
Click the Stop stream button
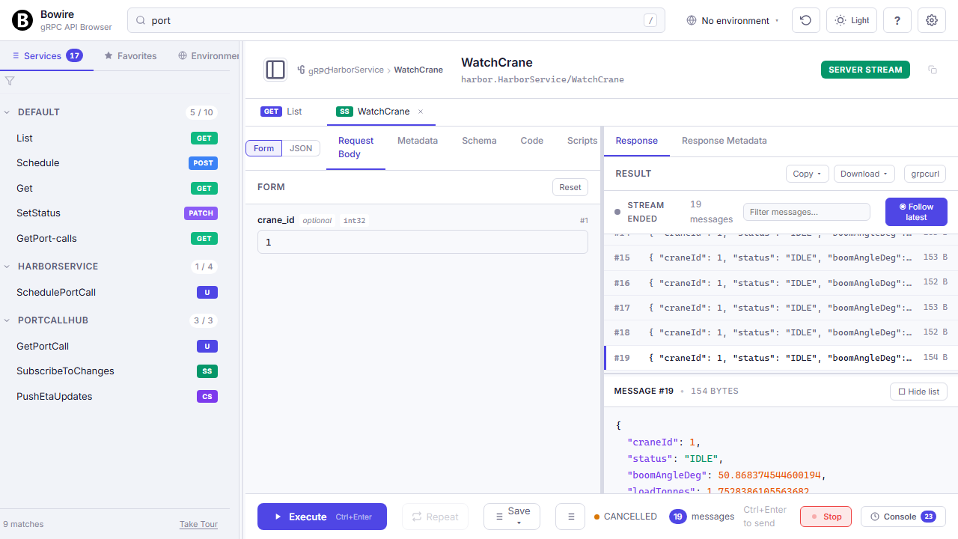(826, 517)
